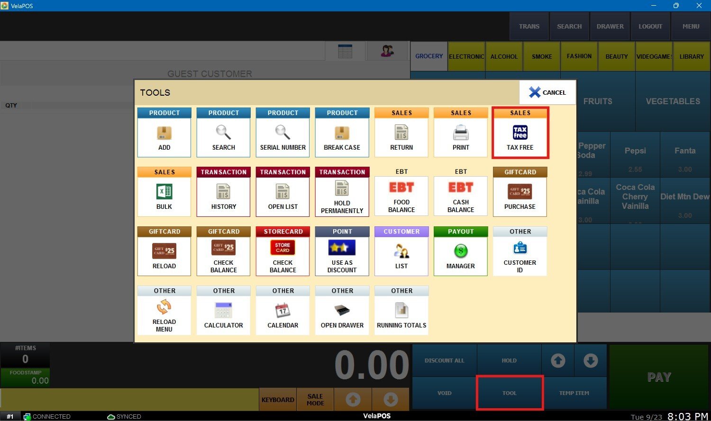The height and width of the screenshot is (421, 711).
Task: Switch to the Alcohol category tab
Action: (x=504, y=56)
